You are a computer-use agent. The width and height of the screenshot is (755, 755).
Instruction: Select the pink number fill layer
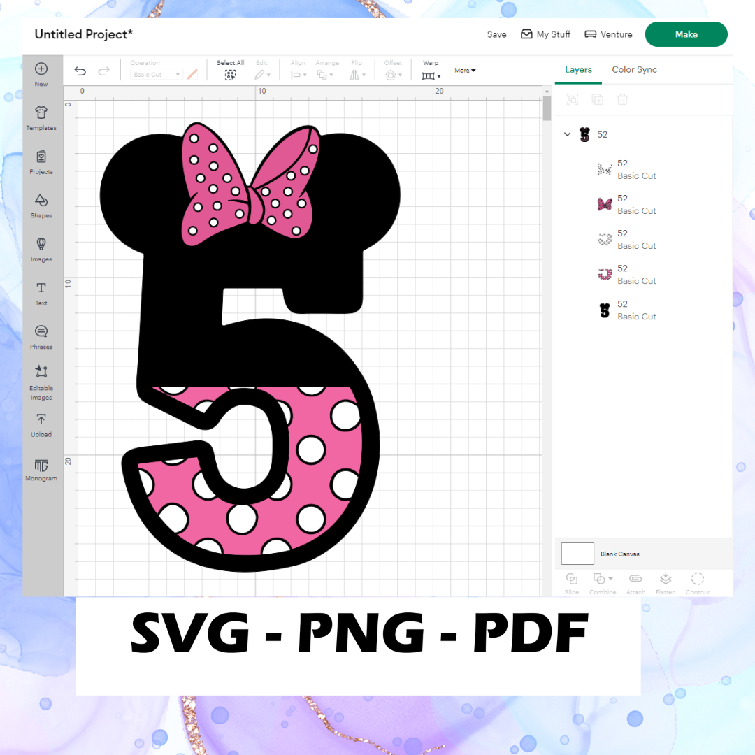[x=643, y=275]
